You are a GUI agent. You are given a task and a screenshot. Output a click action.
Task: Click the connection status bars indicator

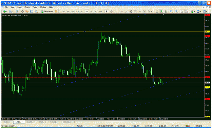[x=187, y=126]
